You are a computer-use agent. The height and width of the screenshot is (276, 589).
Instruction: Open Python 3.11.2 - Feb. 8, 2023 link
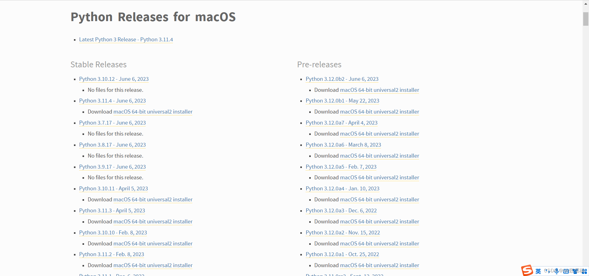tap(111, 254)
